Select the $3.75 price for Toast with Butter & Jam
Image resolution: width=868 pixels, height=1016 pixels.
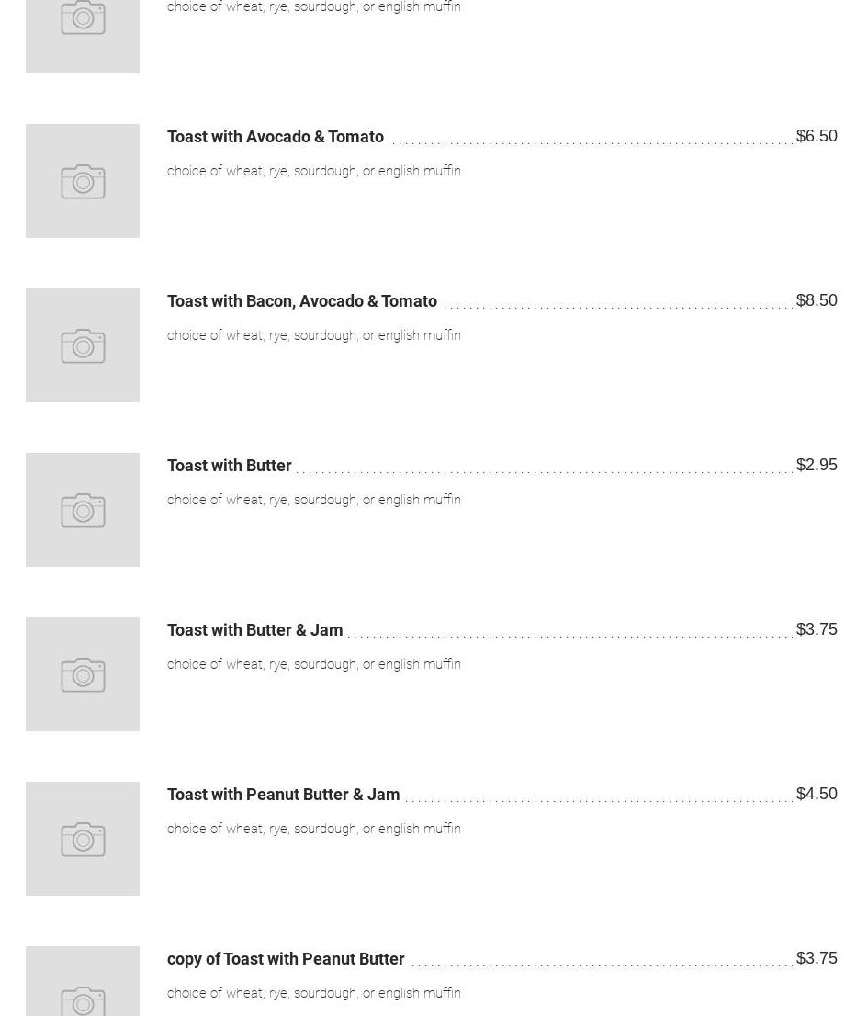[x=817, y=629]
